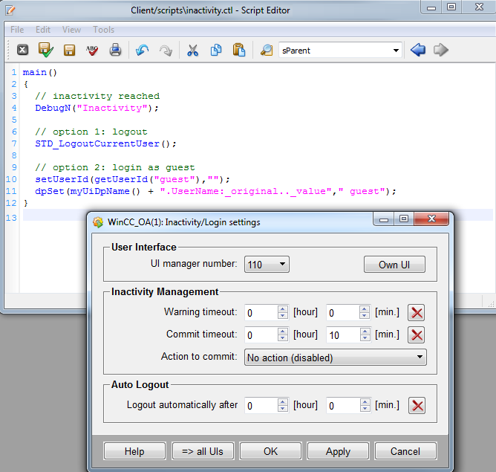Clear the Warning timeout with red X
The image size is (496, 472).
coord(417,313)
